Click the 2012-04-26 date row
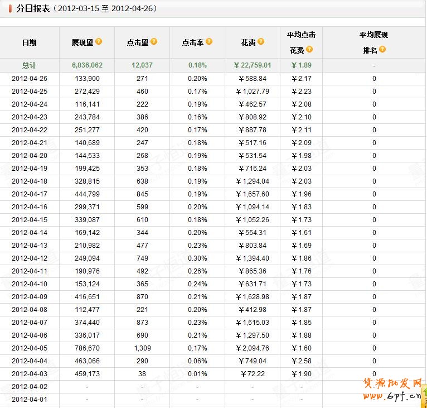The image size is (427, 408). 30,79
